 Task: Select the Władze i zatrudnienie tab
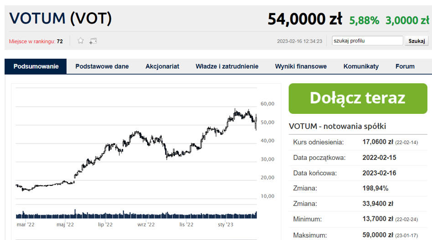tap(227, 66)
